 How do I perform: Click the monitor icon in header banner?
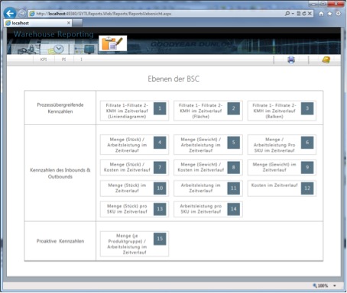[89, 49]
